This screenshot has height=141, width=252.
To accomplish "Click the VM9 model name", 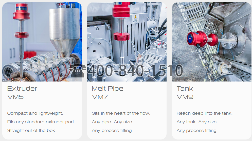I will click(x=185, y=97).
